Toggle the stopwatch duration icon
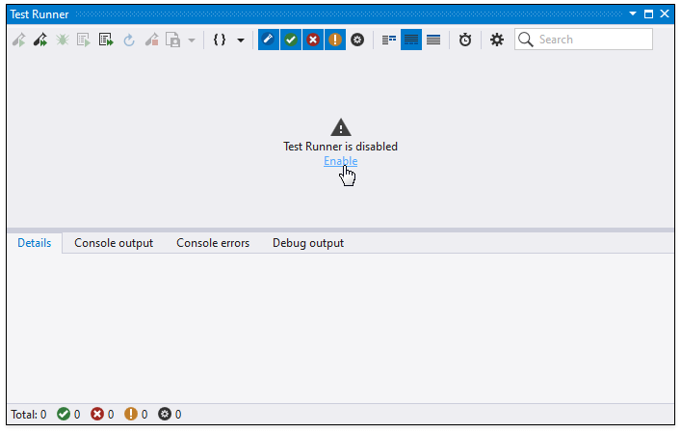Image resolution: width=681 pixels, height=433 pixels. 465,40
